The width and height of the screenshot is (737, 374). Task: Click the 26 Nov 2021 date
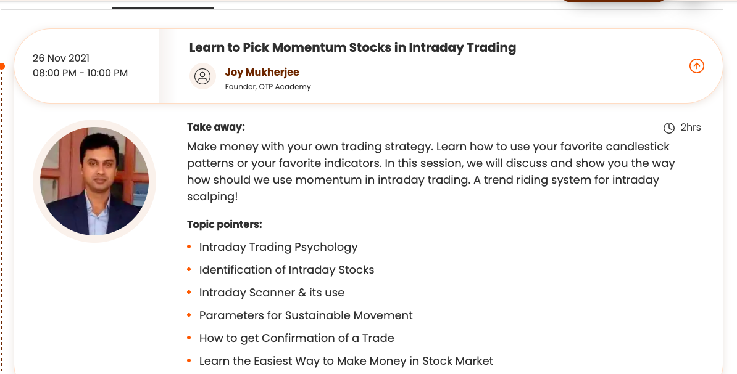point(61,58)
